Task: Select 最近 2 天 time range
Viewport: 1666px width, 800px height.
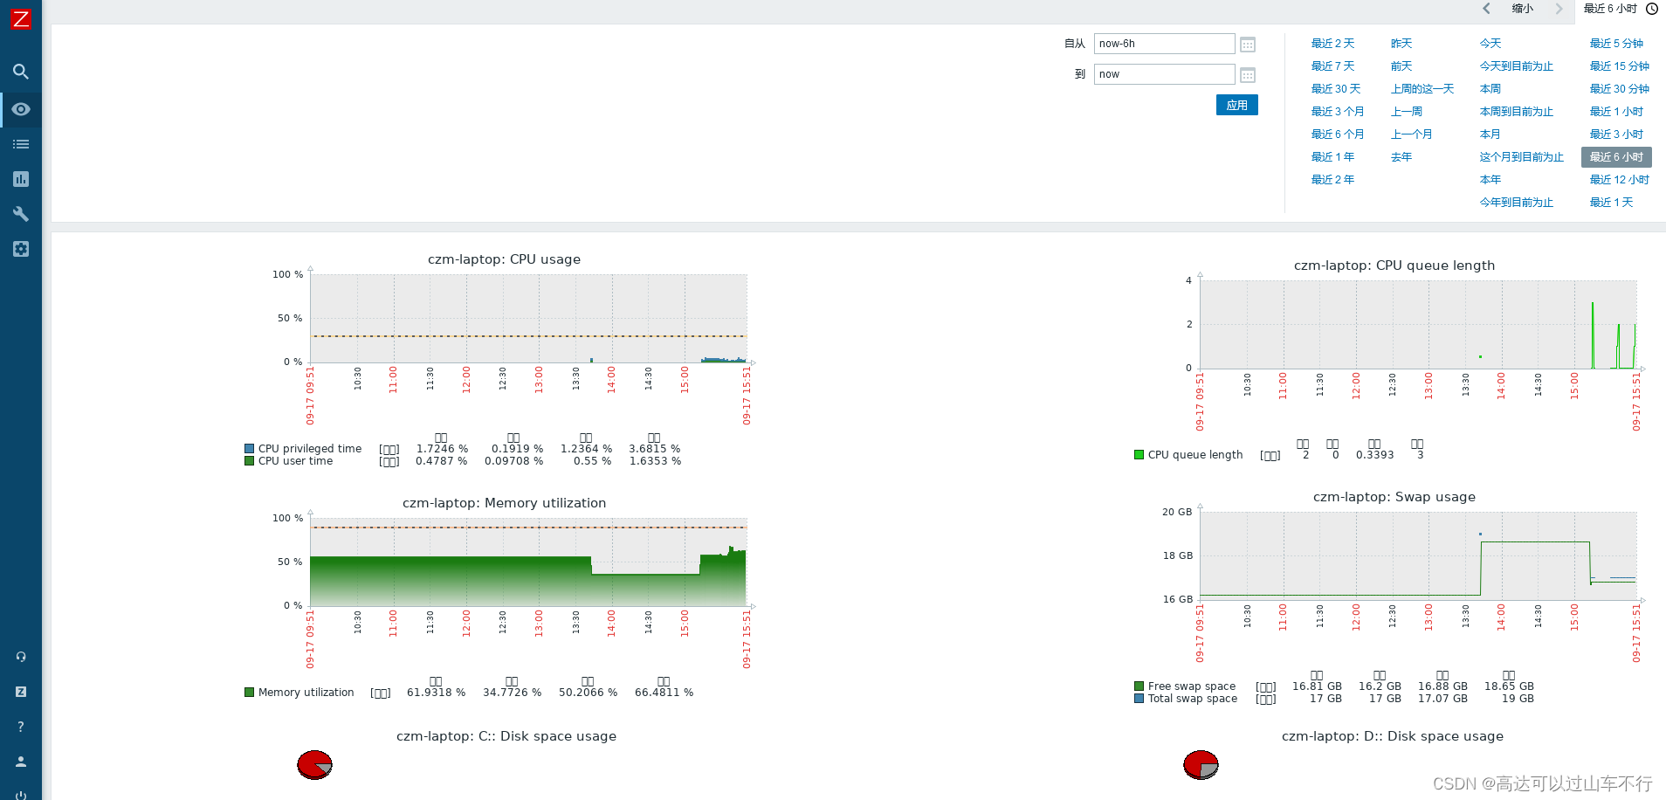Action: (x=1332, y=44)
